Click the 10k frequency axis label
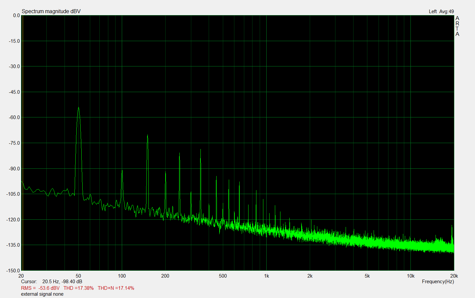 [x=410, y=276]
